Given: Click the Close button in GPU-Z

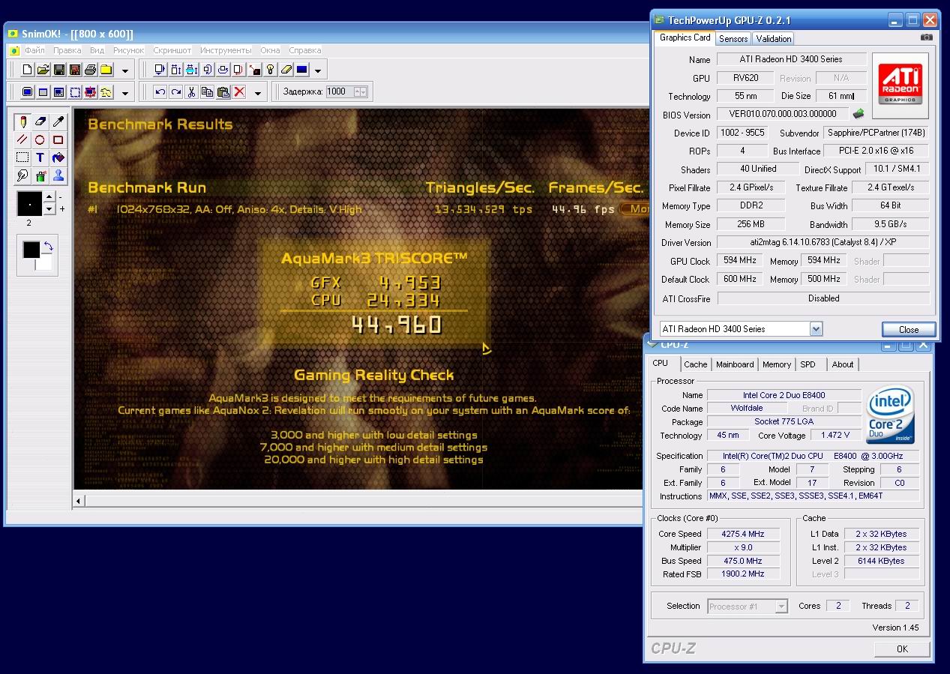Looking at the screenshot, I should coord(909,329).
